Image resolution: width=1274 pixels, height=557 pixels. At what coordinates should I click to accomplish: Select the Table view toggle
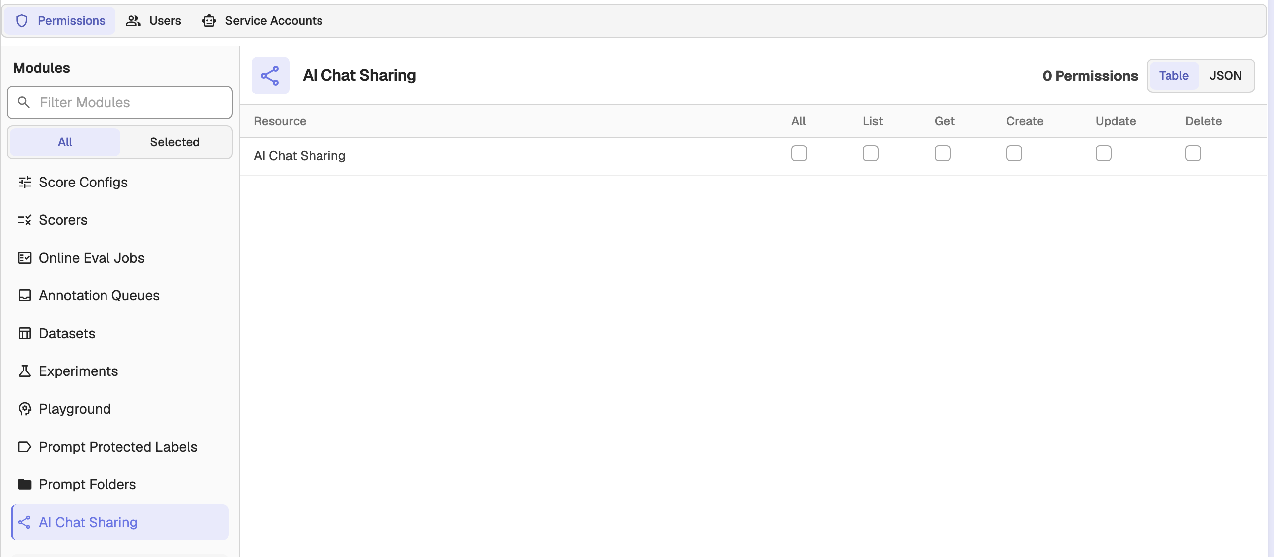point(1173,76)
